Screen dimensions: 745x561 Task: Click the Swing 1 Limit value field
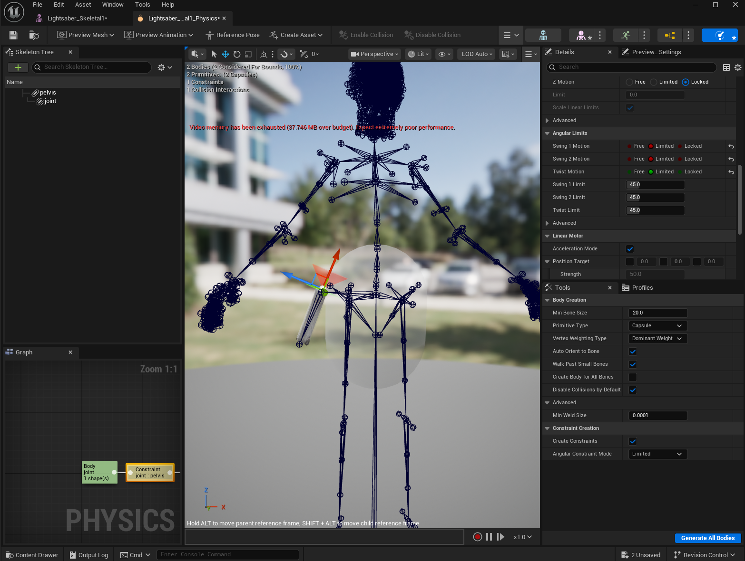[x=655, y=185]
